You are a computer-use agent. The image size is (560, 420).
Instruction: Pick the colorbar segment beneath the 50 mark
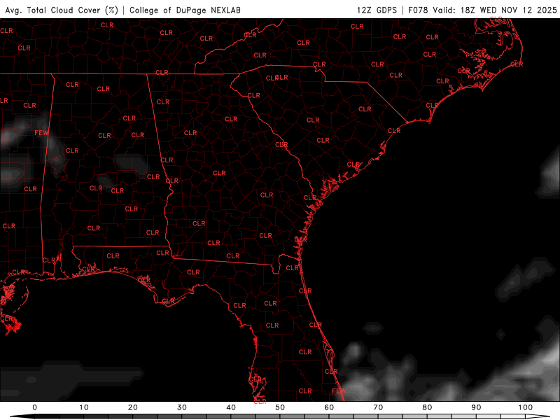point(292,416)
